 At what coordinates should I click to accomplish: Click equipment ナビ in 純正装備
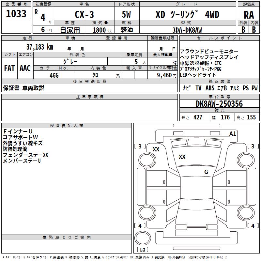click(187, 88)
